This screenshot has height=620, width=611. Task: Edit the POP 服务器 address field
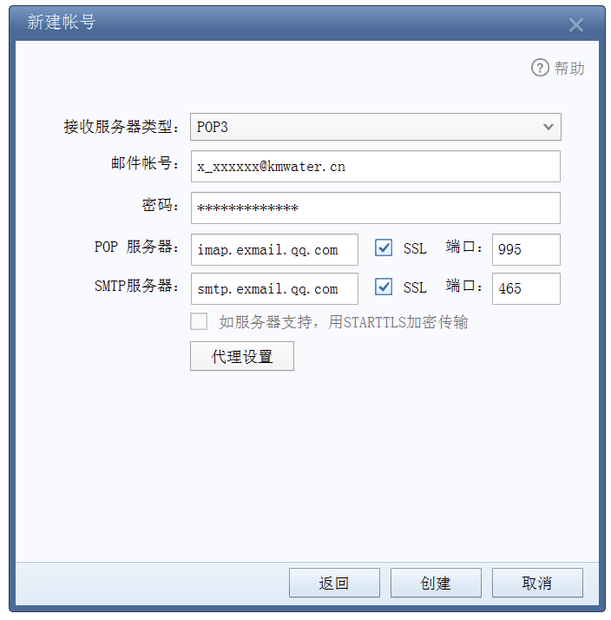tap(274, 249)
